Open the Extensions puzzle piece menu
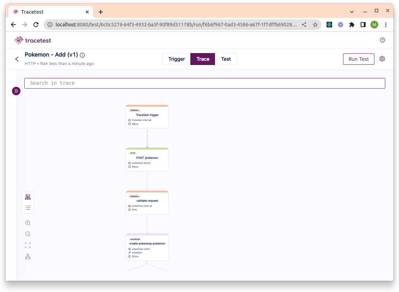The width and height of the screenshot is (399, 292). click(x=351, y=25)
